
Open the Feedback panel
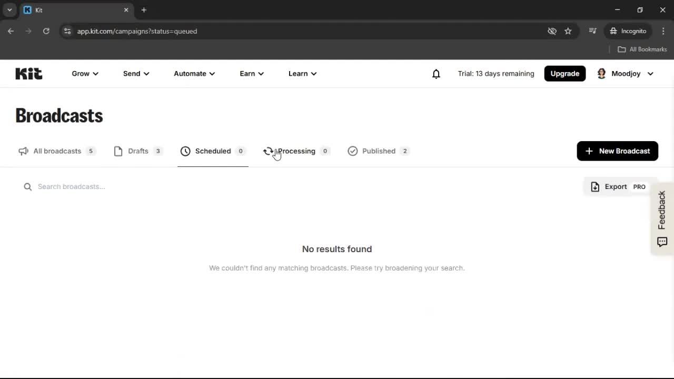coord(661,218)
